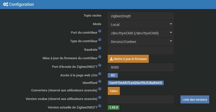Click the help icon next to Identifiant
Screen dimensions: 216x112
click(100, 81)
